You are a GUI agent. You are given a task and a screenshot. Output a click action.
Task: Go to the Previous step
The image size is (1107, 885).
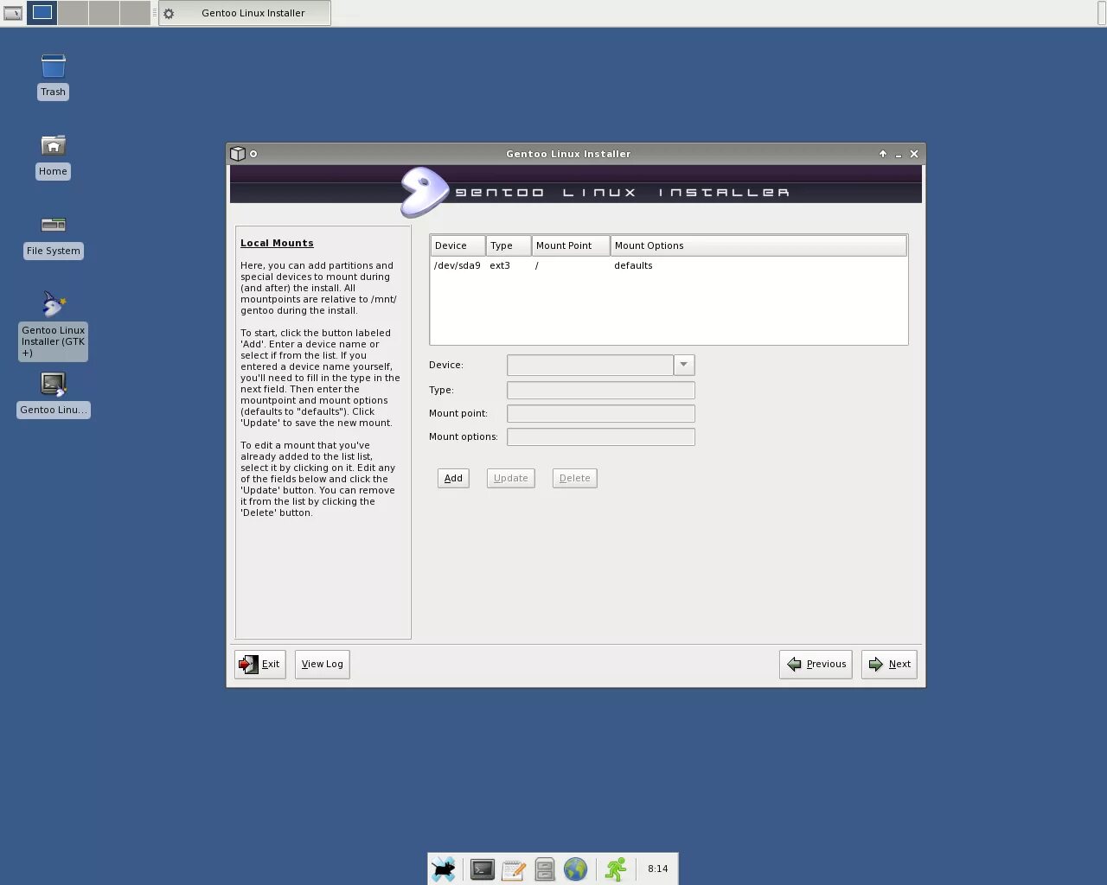click(x=816, y=664)
